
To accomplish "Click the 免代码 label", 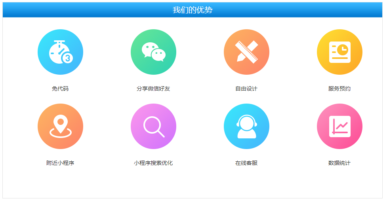I will point(60,89).
